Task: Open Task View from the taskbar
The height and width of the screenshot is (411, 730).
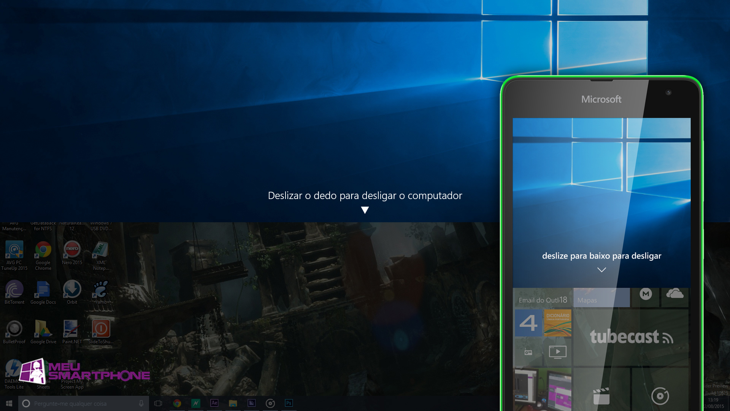Action: [158, 403]
